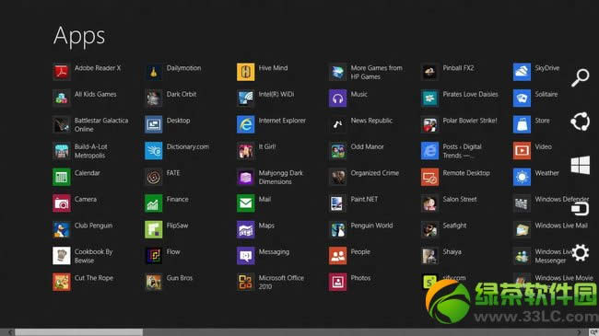Open the Messaging app icon

246,256
